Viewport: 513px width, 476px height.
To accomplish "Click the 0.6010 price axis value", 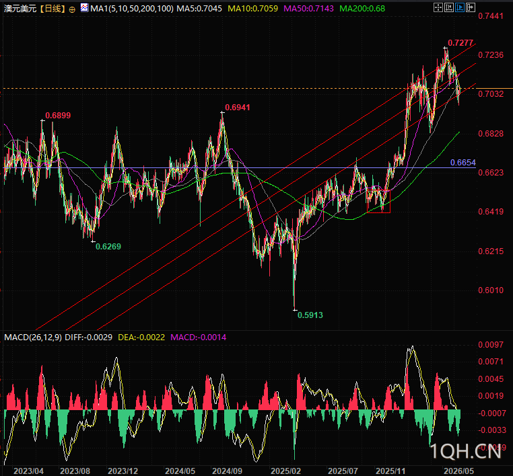I will pos(491,290).
